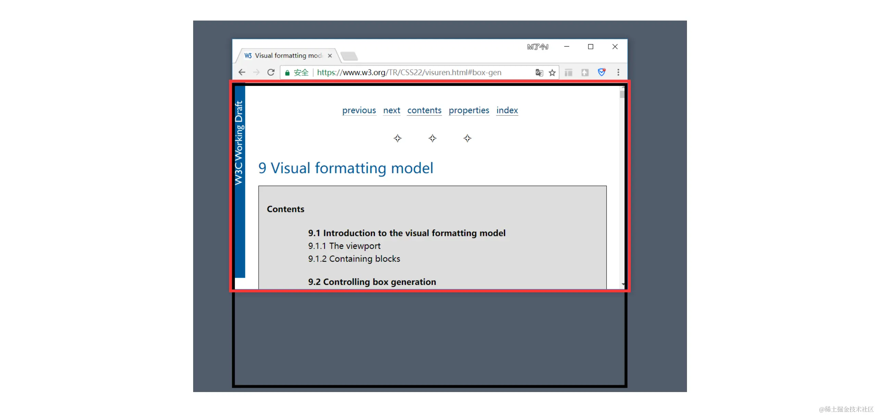Go to the 'contents' link
This screenshot has width=876, height=415.
click(x=424, y=110)
